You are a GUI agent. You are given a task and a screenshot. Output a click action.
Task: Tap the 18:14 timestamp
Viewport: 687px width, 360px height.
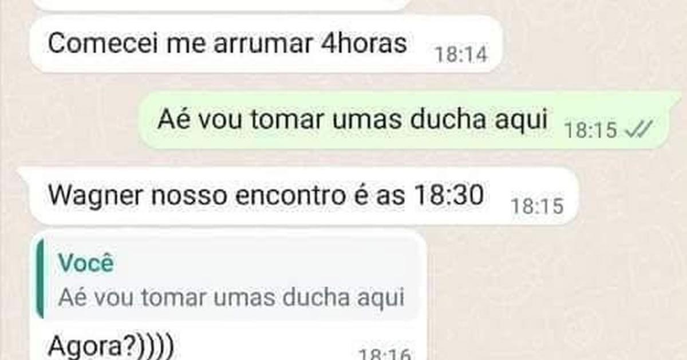461,54
